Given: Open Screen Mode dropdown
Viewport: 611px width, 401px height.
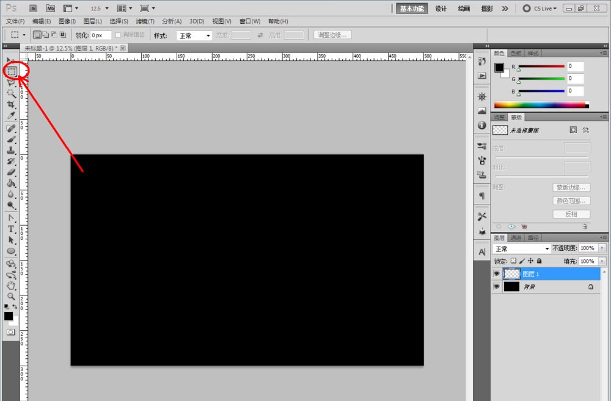Looking at the screenshot, I should (148, 8).
